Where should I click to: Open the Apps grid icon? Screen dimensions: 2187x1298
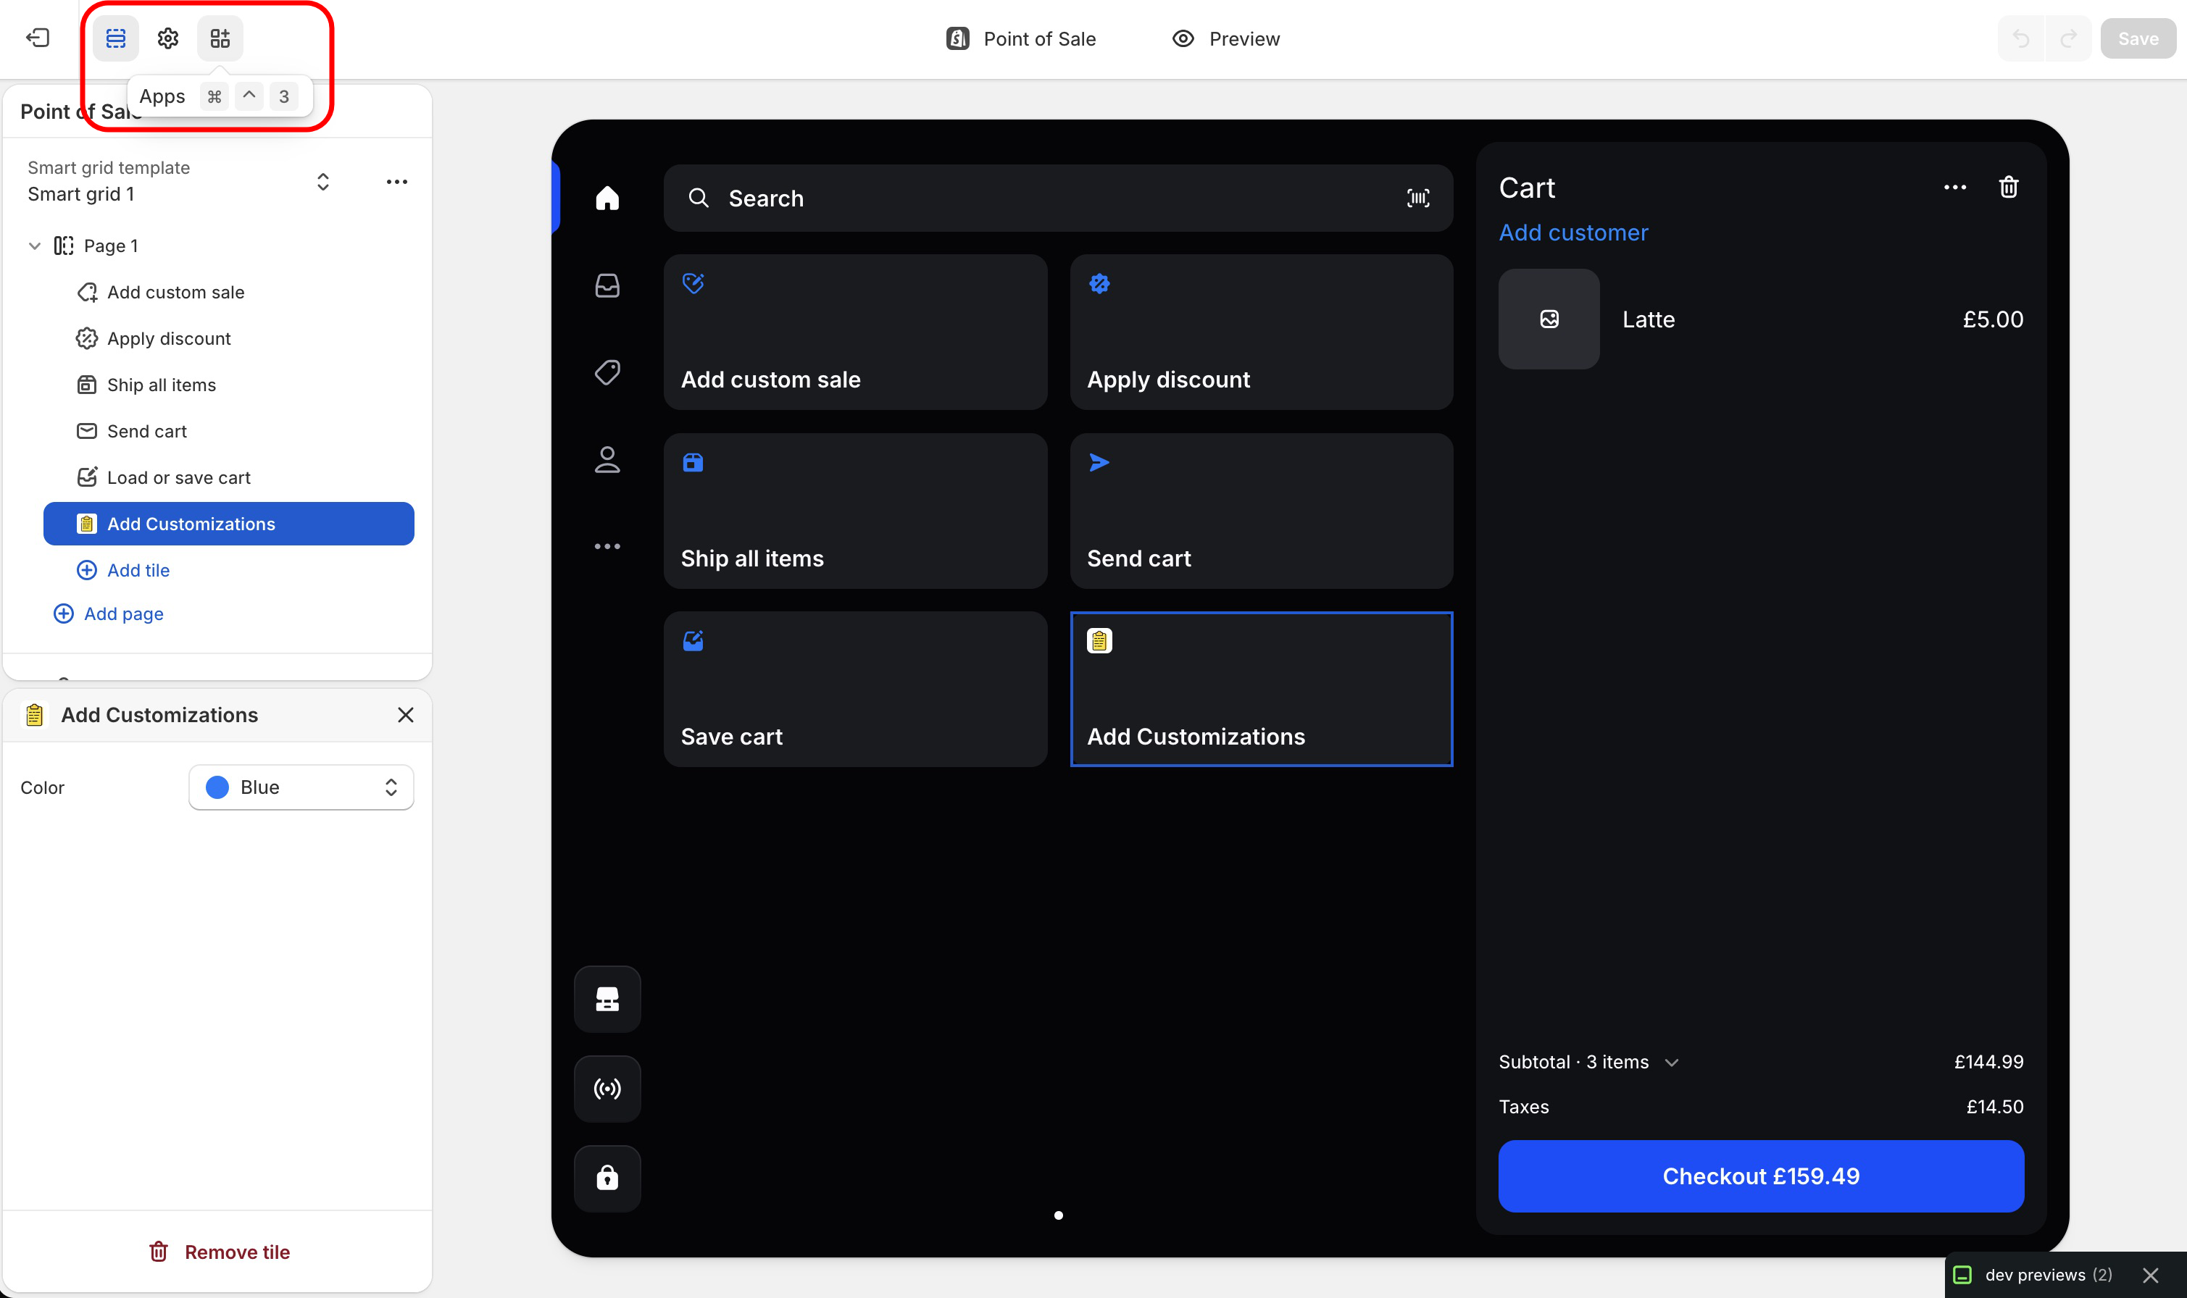pyautogui.click(x=220, y=38)
